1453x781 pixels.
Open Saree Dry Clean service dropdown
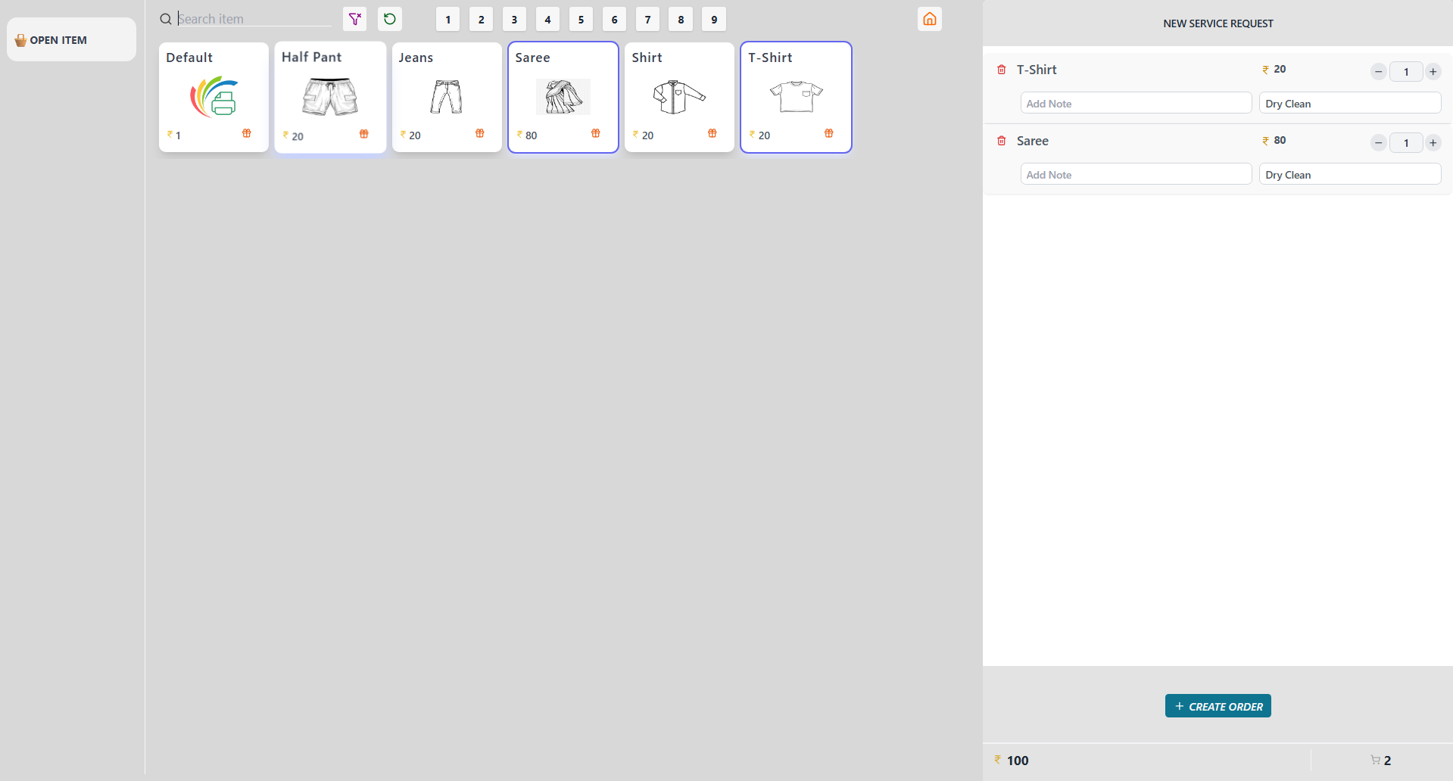[1349, 175]
